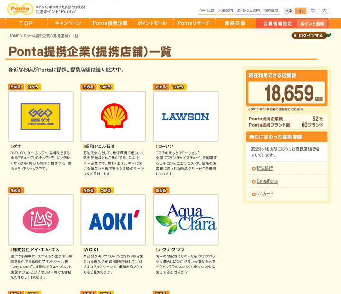Viewport: 341px width, 294px height.
Task: Open the ポイント通帳 button
Action: [312, 24]
